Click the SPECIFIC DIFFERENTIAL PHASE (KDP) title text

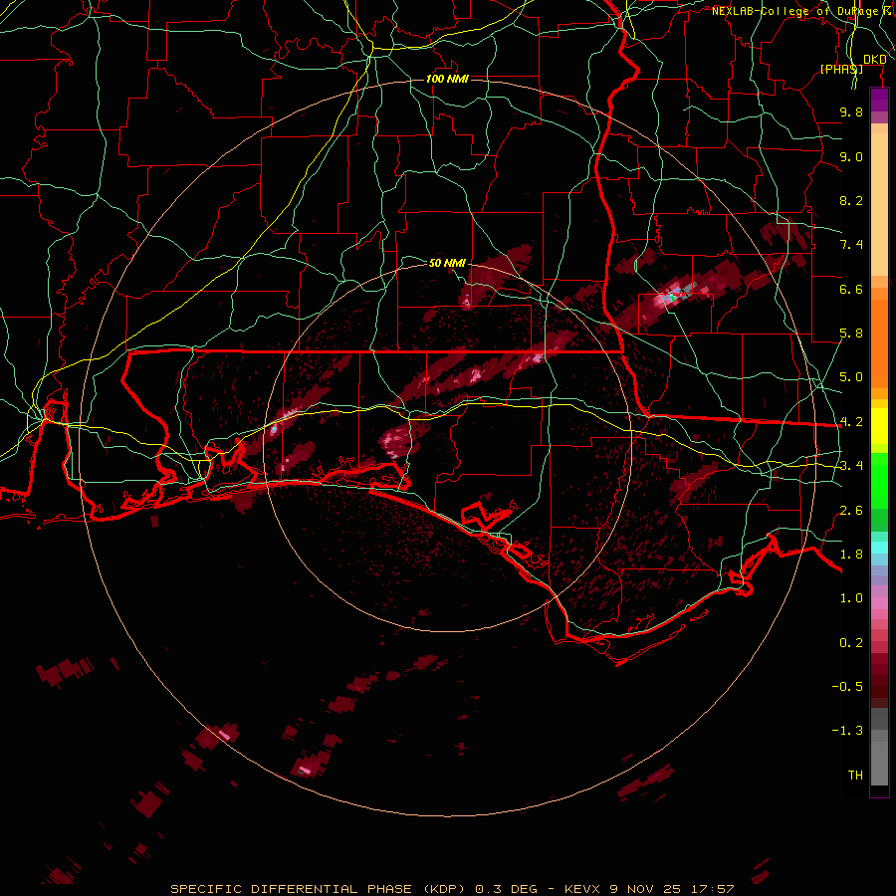(319, 889)
